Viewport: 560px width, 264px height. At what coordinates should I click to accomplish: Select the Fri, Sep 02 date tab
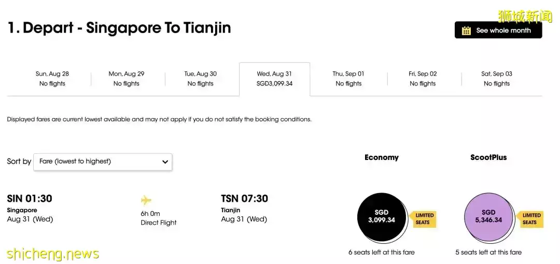[423, 79]
